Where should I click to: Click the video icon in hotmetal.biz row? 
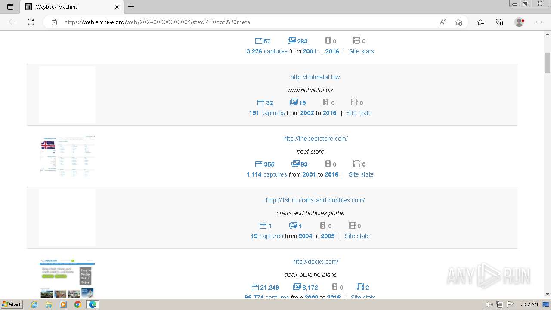pos(355,102)
